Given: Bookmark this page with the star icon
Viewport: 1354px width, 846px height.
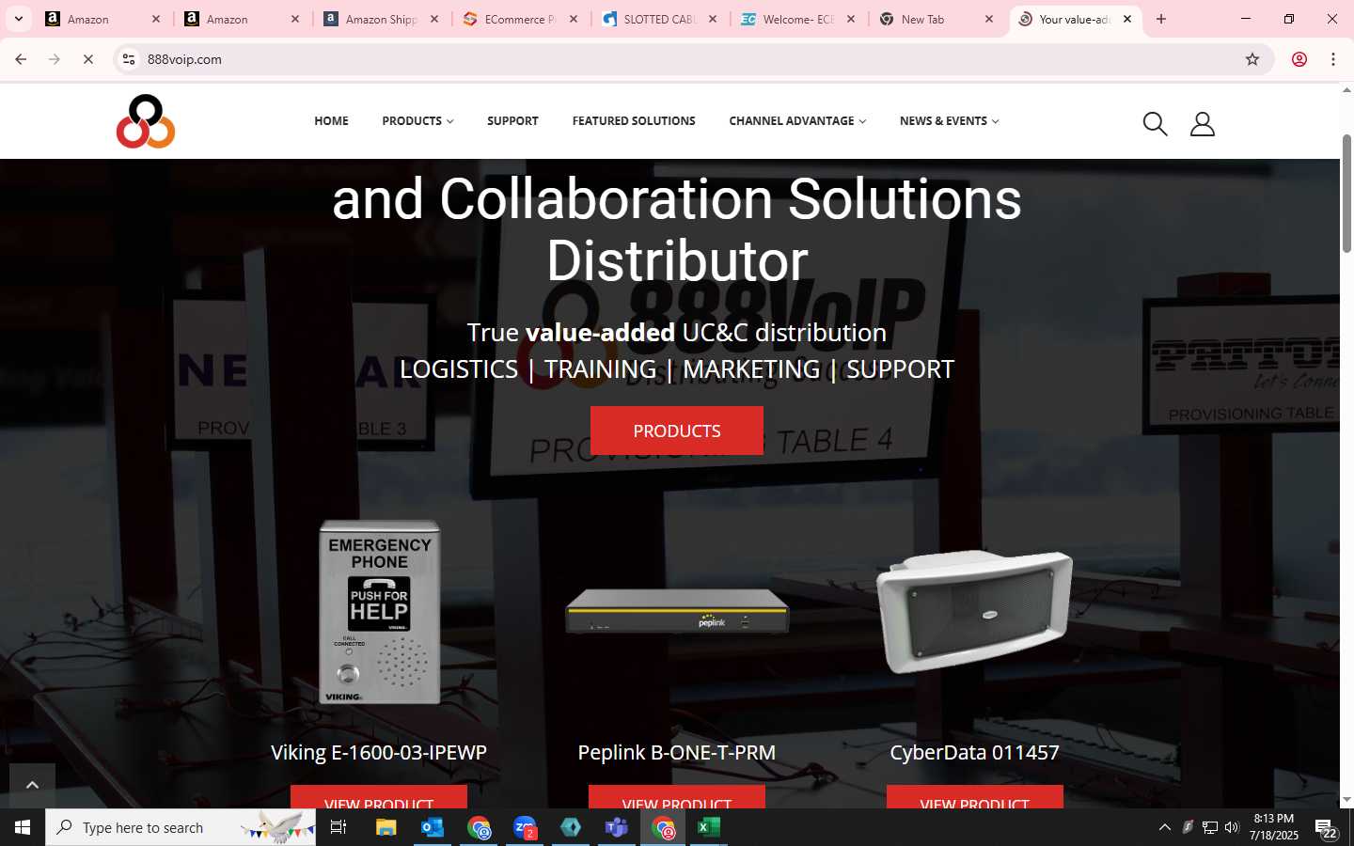Looking at the screenshot, I should click(1252, 59).
